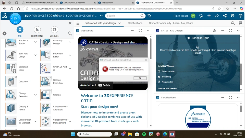
Task: Close the apps panel with the X
Action: pyautogui.click(x=70, y=23)
